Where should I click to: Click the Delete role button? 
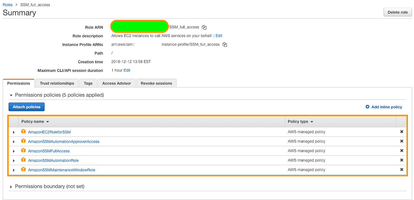pyautogui.click(x=398, y=12)
